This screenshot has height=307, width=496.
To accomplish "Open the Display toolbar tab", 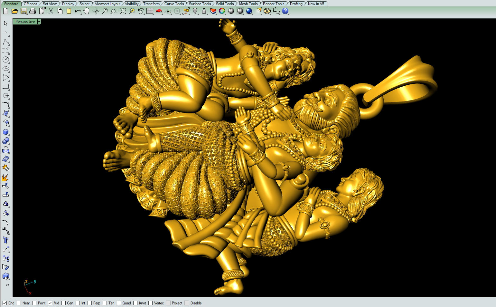I will pos(68,4).
